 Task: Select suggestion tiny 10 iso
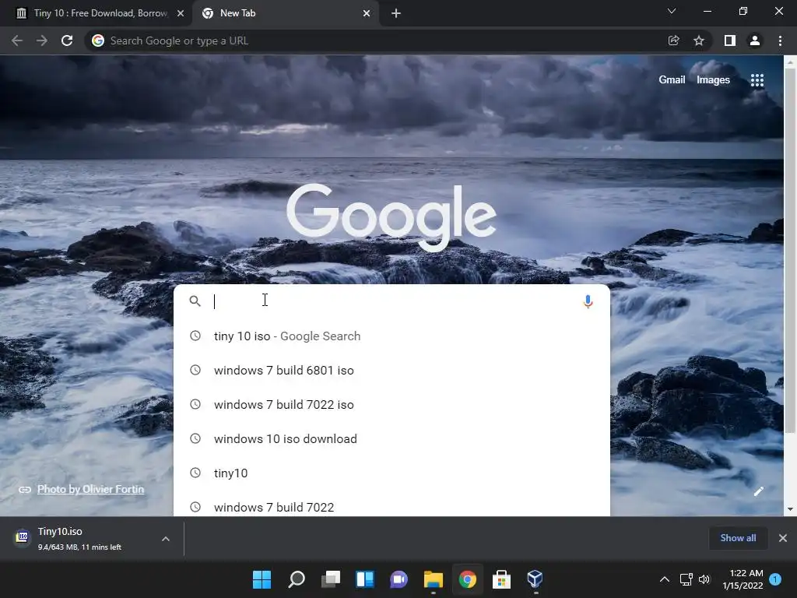(391, 336)
